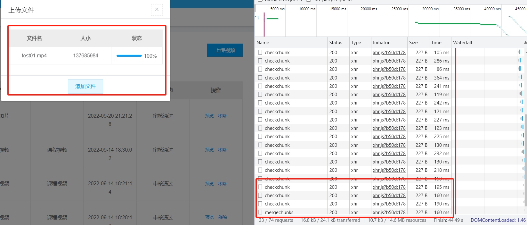Click request icon of mergechunks row
Viewport: 527px width, 225px height.
[x=260, y=212]
